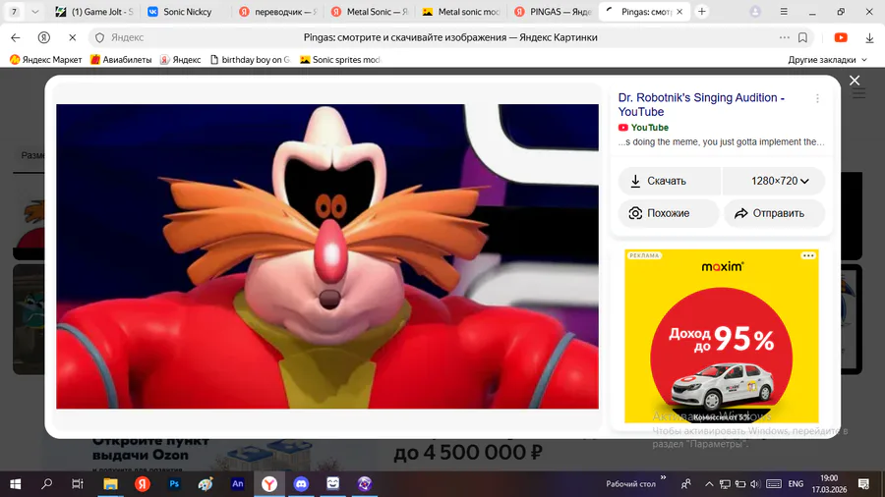This screenshot has height=497, width=885.
Task: Go back with the browser back arrow
Action: tap(15, 37)
